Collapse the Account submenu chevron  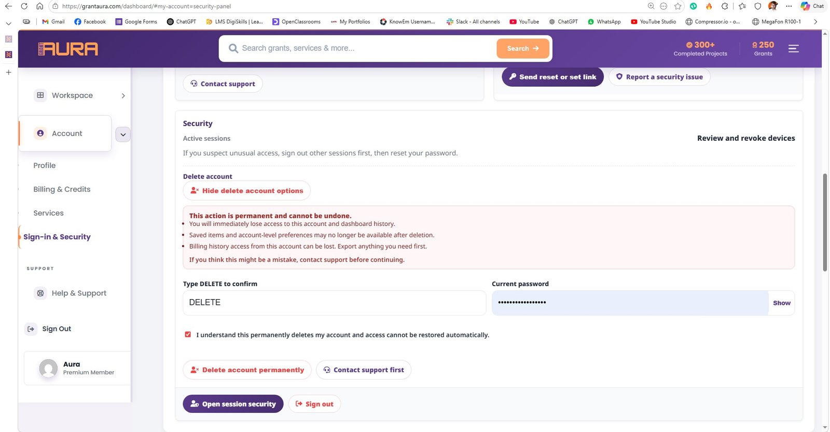[x=123, y=134]
